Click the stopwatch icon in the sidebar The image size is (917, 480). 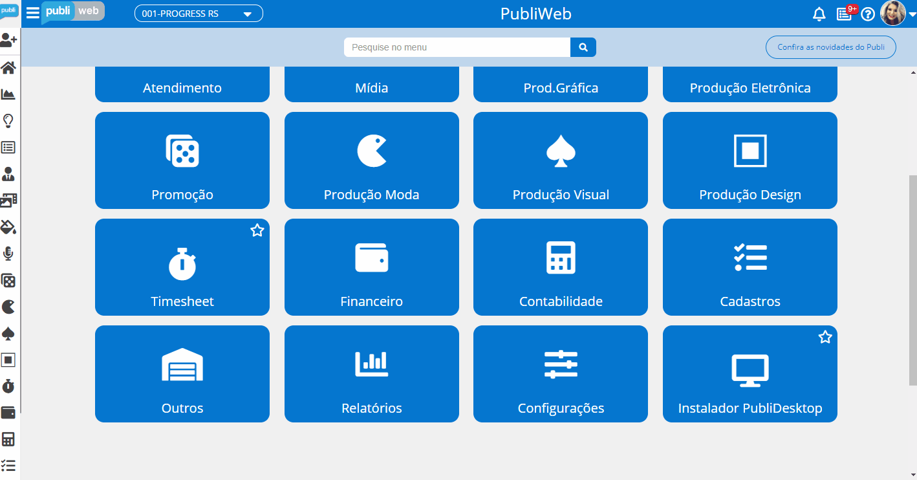pos(8,386)
